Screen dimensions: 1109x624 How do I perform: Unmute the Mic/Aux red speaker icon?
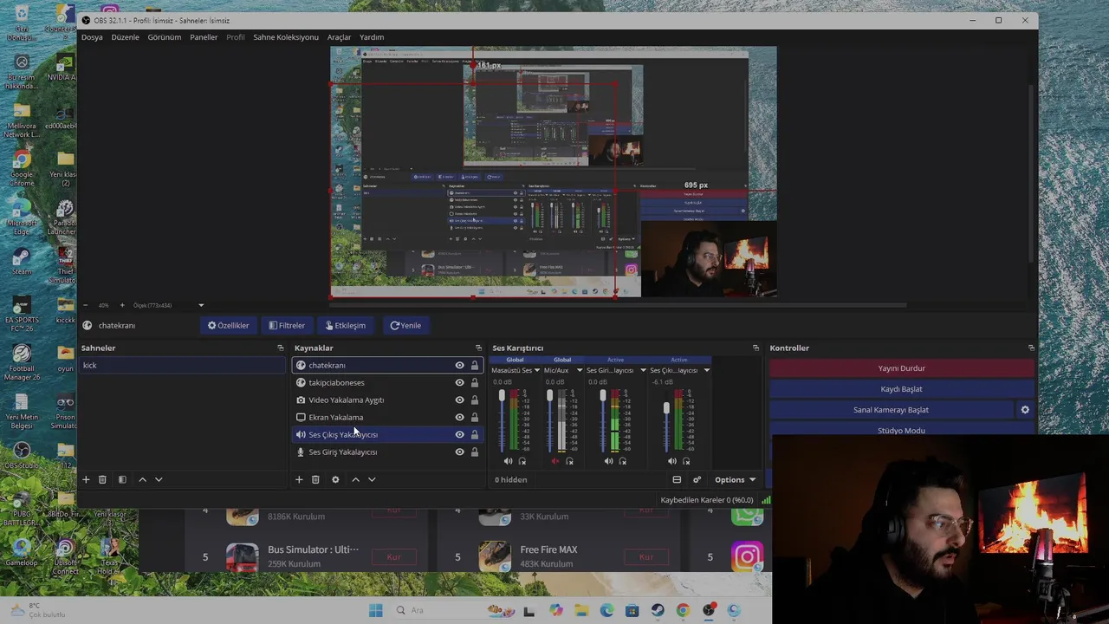(x=555, y=461)
